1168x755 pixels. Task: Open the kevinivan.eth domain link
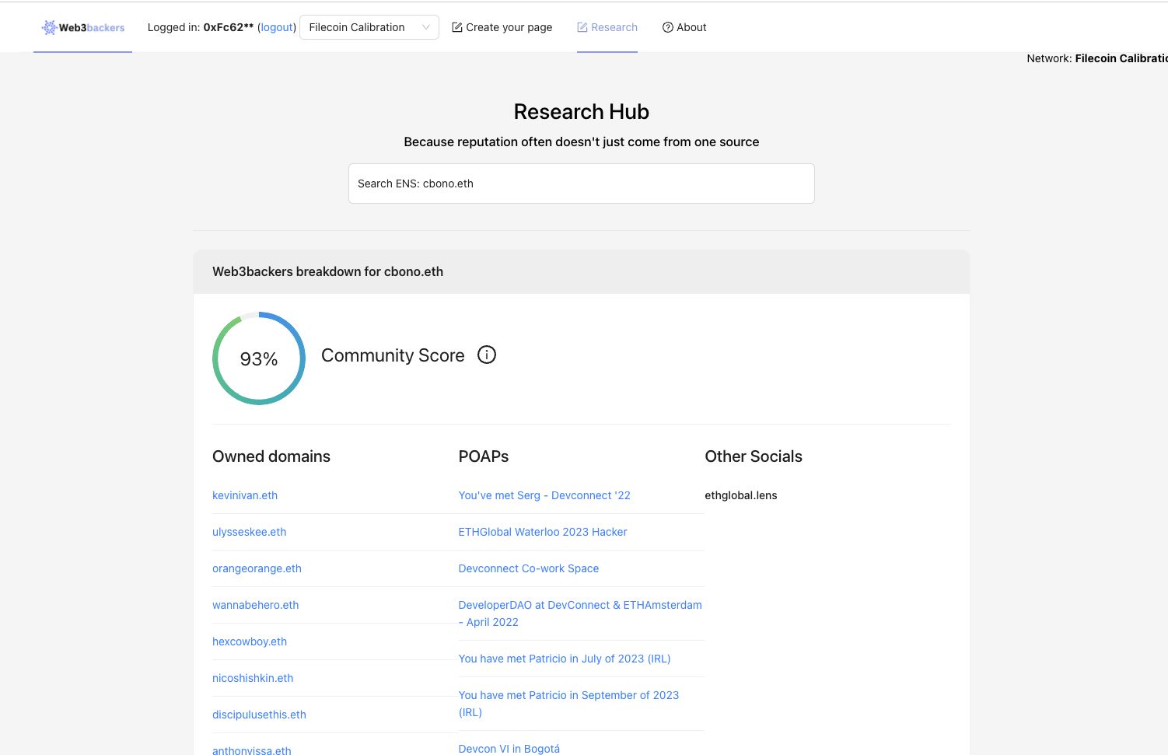245,495
